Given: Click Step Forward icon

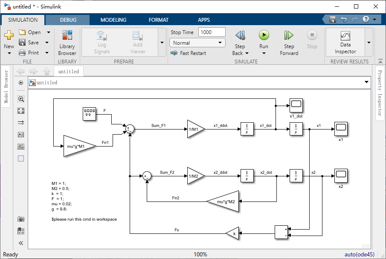Looking at the screenshot, I should [289, 35].
